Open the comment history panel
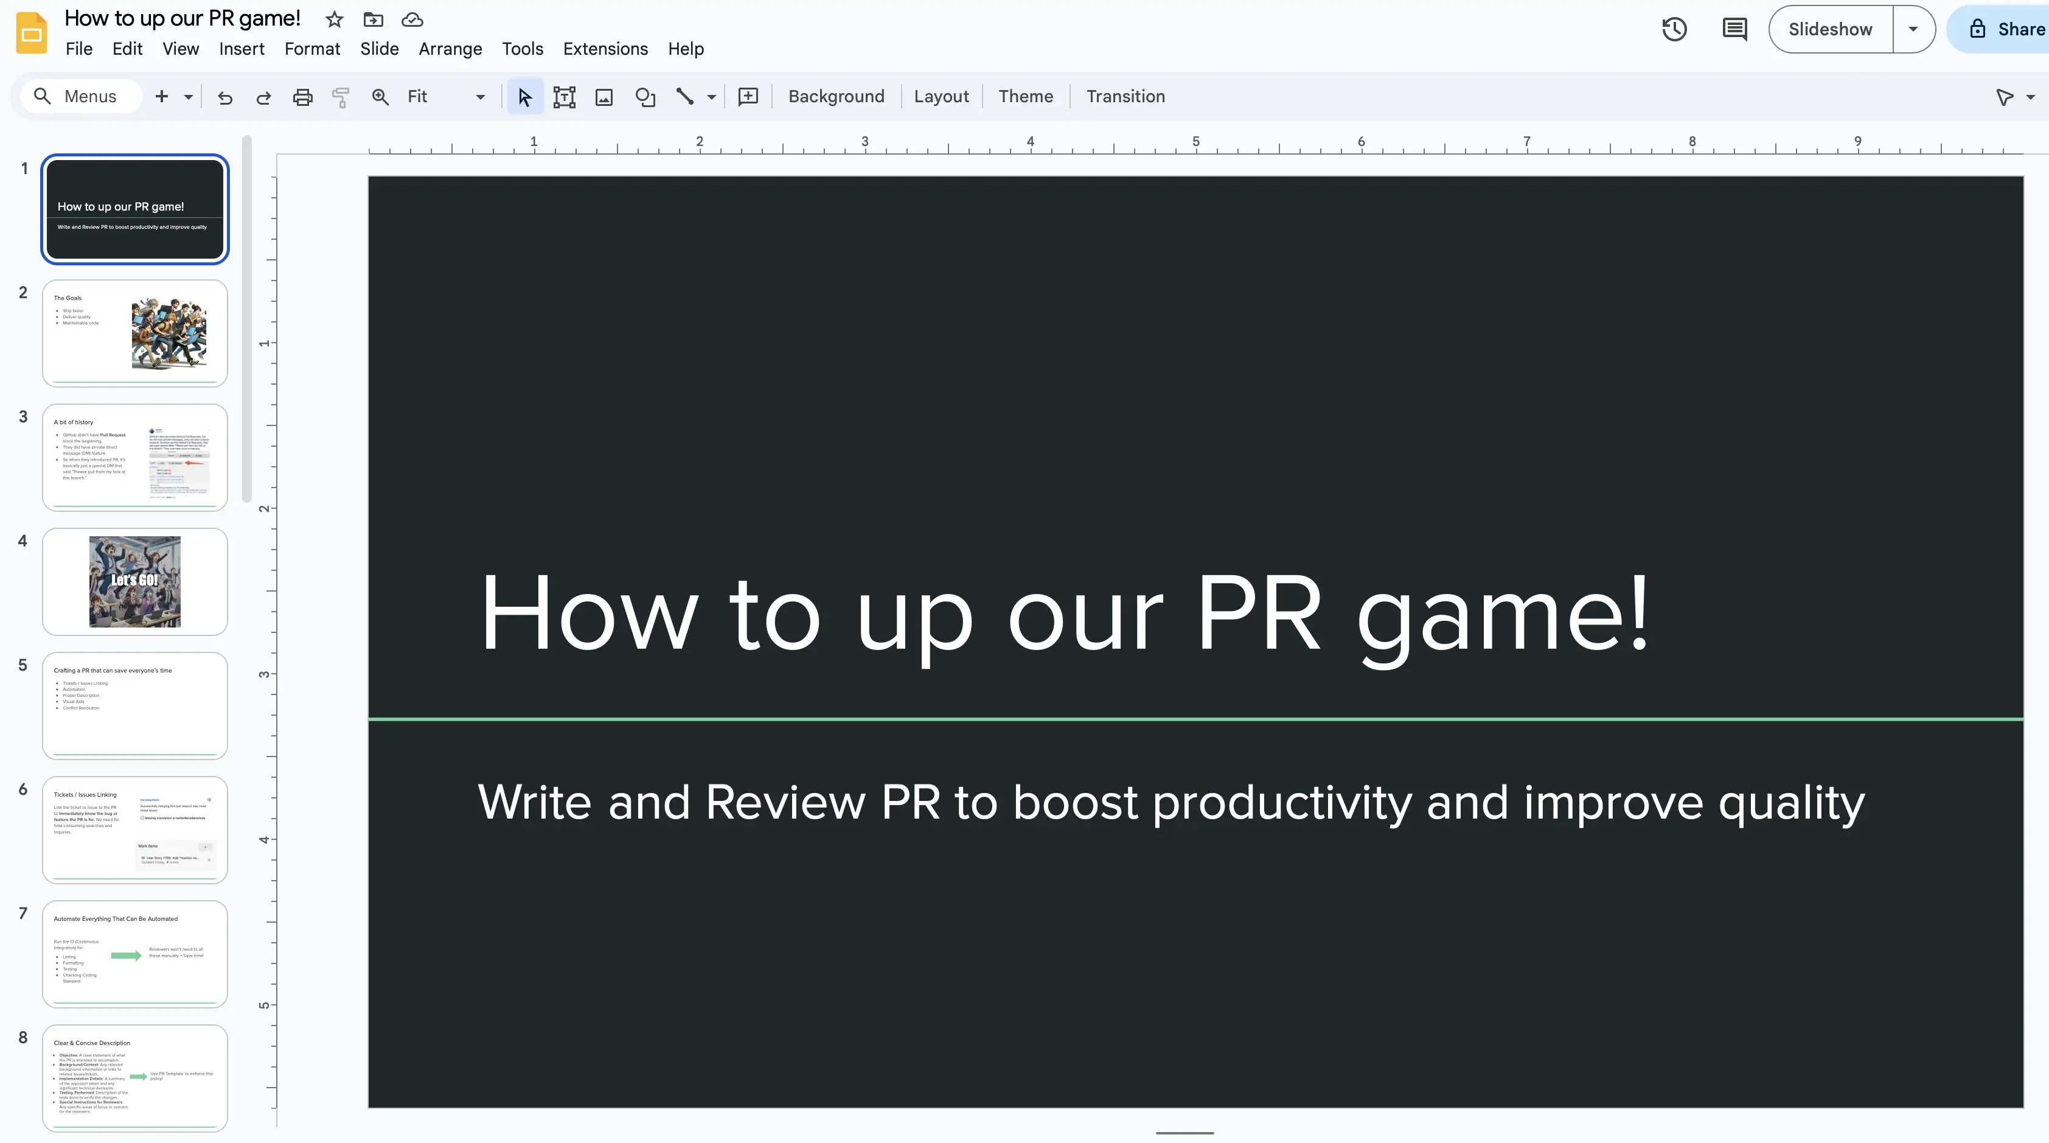Image resolution: width=2049 pixels, height=1143 pixels. tap(1734, 29)
